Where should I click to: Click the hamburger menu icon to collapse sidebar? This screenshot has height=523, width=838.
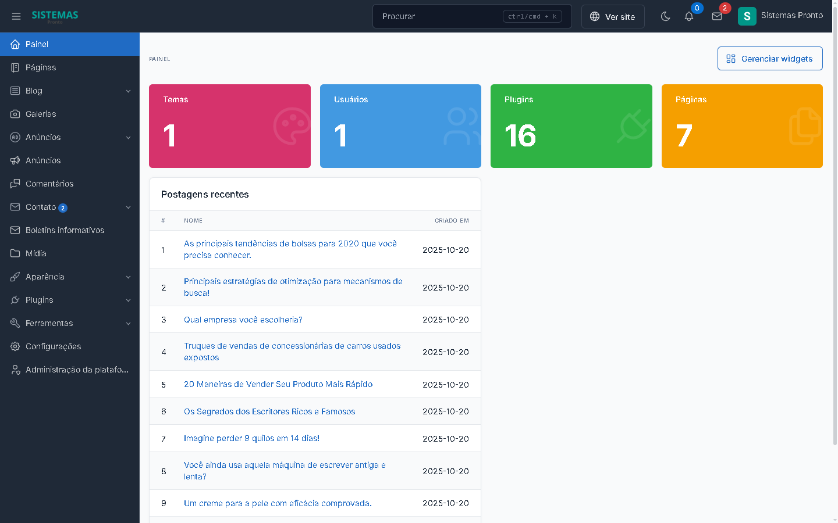point(16,16)
